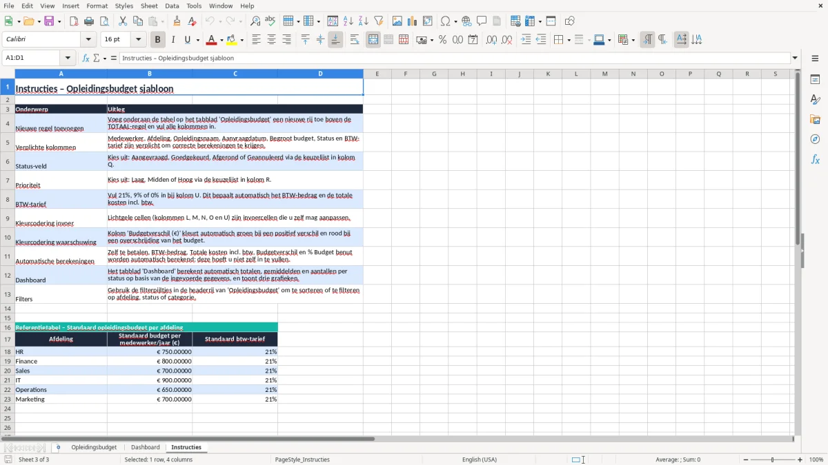Click the Format as Percent icon
This screenshot has height=465, width=828.
(x=443, y=40)
